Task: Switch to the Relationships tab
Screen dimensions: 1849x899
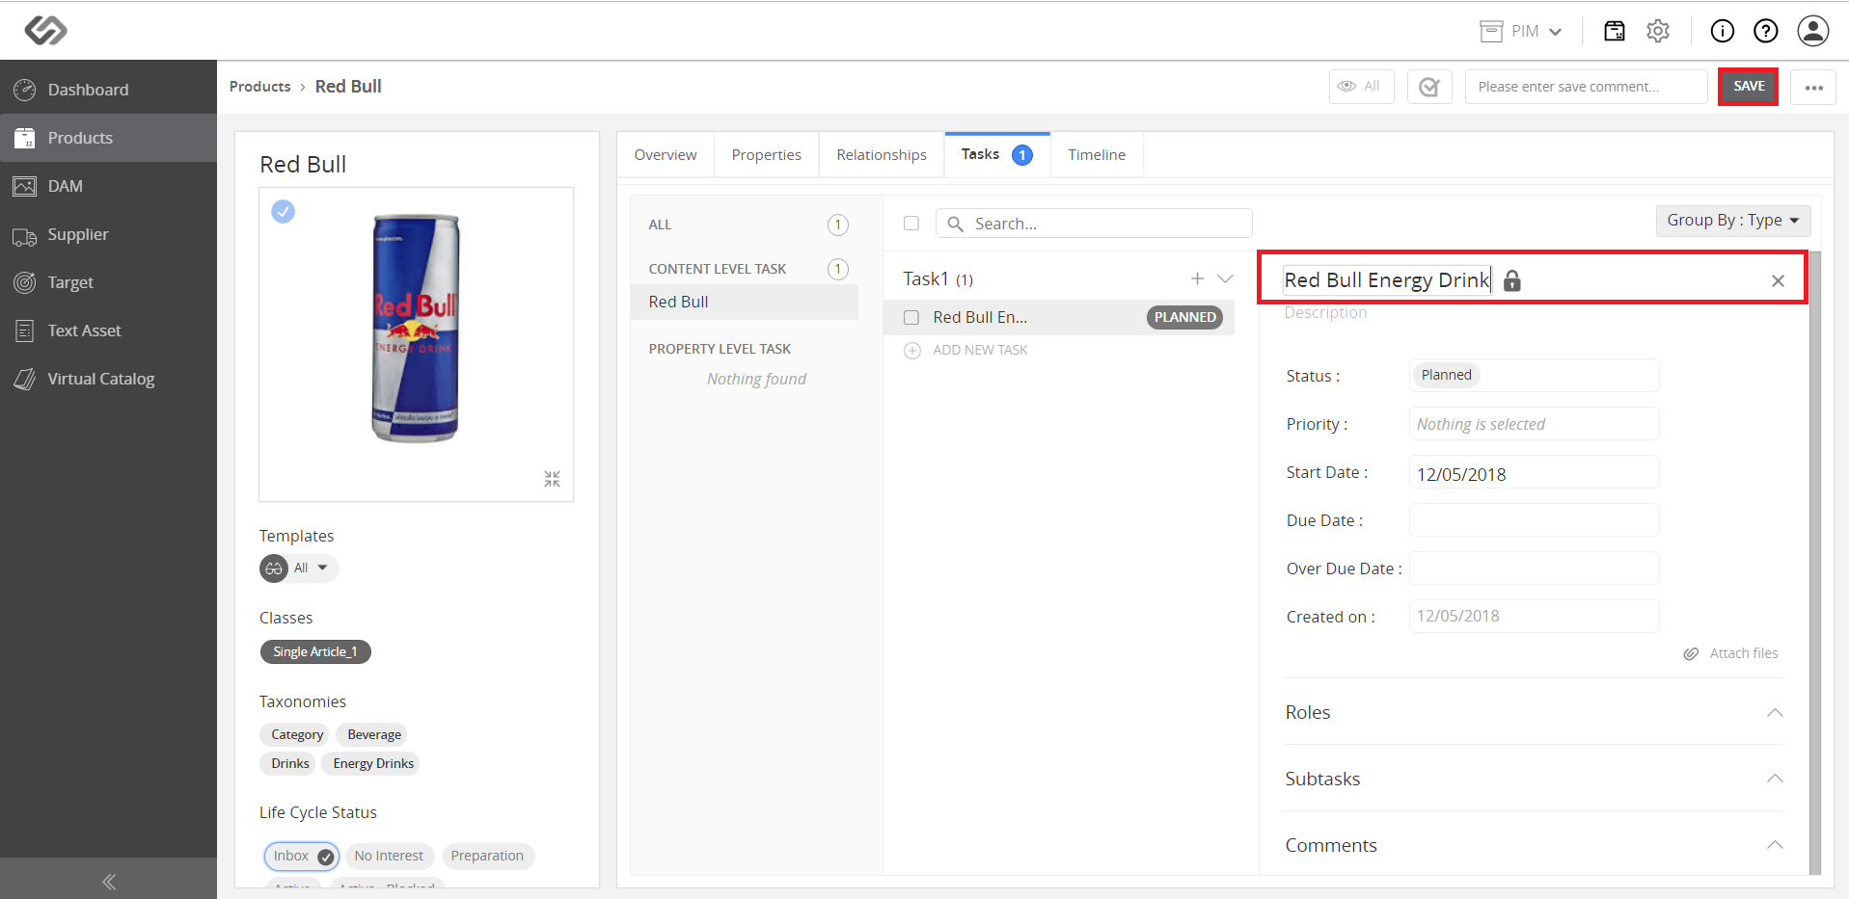Action: click(x=882, y=155)
